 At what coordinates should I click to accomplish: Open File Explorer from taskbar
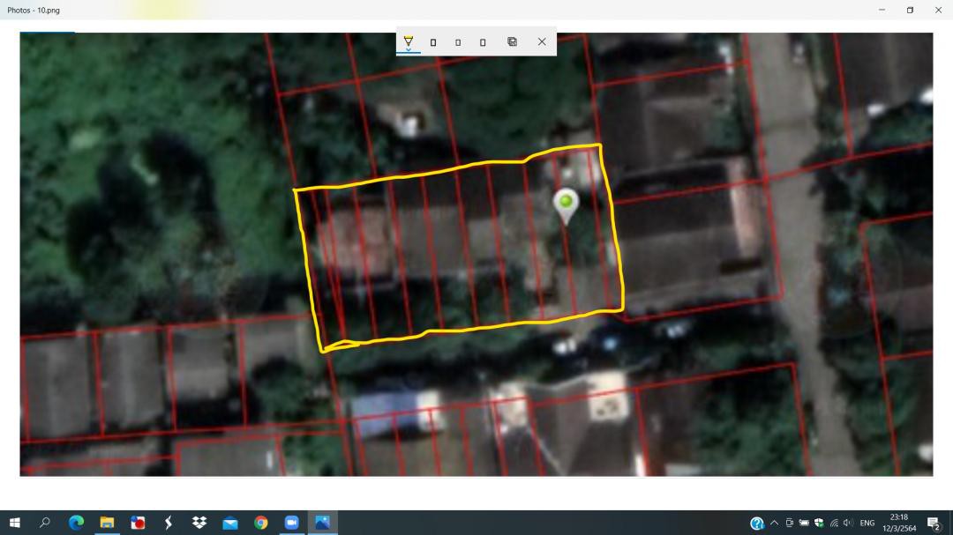tap(107, 523)
